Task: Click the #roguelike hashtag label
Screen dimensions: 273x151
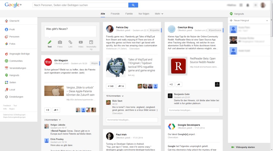Action: (x=155, y=30)
